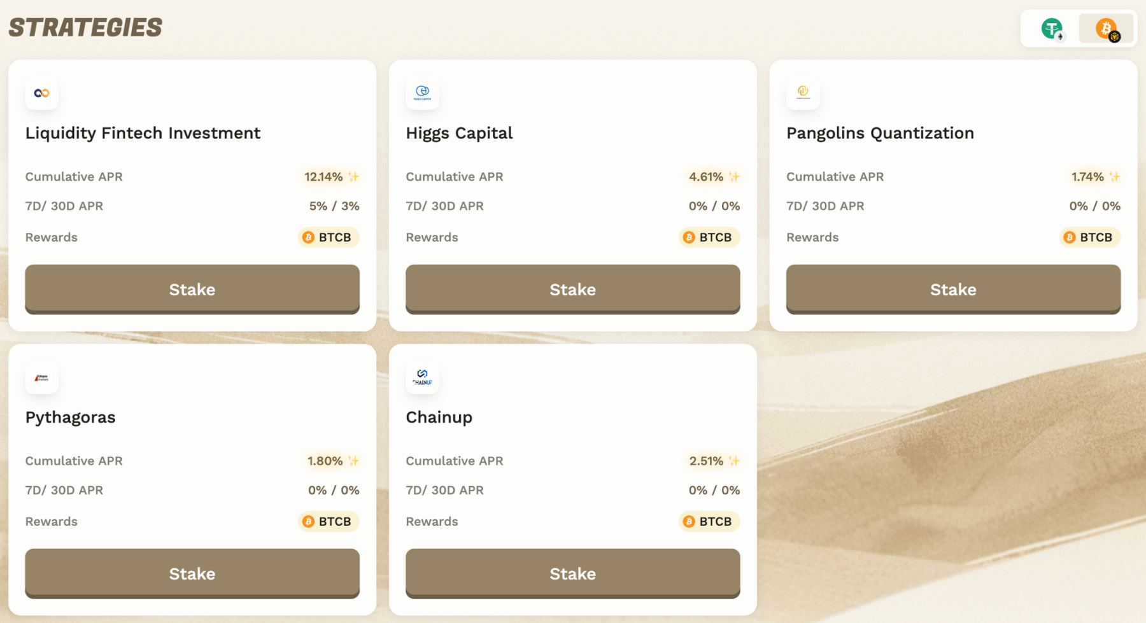1146x623 pixels.
Task: Click the Liquidity Fintech Investment logo icon
Action: [x=42, y=93]
